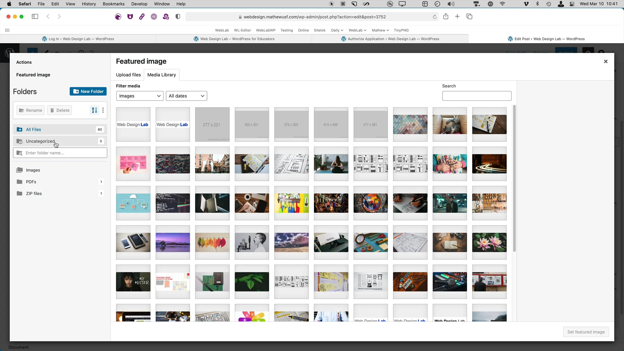
Task: Click the New Folder button
Action: (x=88, y=91)
